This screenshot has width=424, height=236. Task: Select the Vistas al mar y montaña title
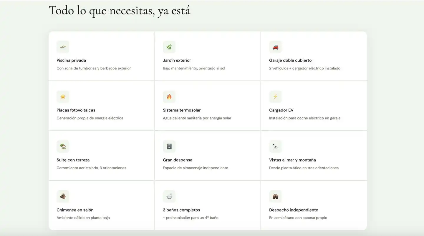pyautogui.click(x=292, y=160)
